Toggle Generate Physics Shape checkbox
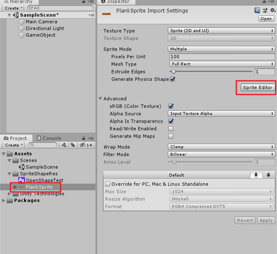The width and height of the screenshot is (277, 254). coord(173,79)
